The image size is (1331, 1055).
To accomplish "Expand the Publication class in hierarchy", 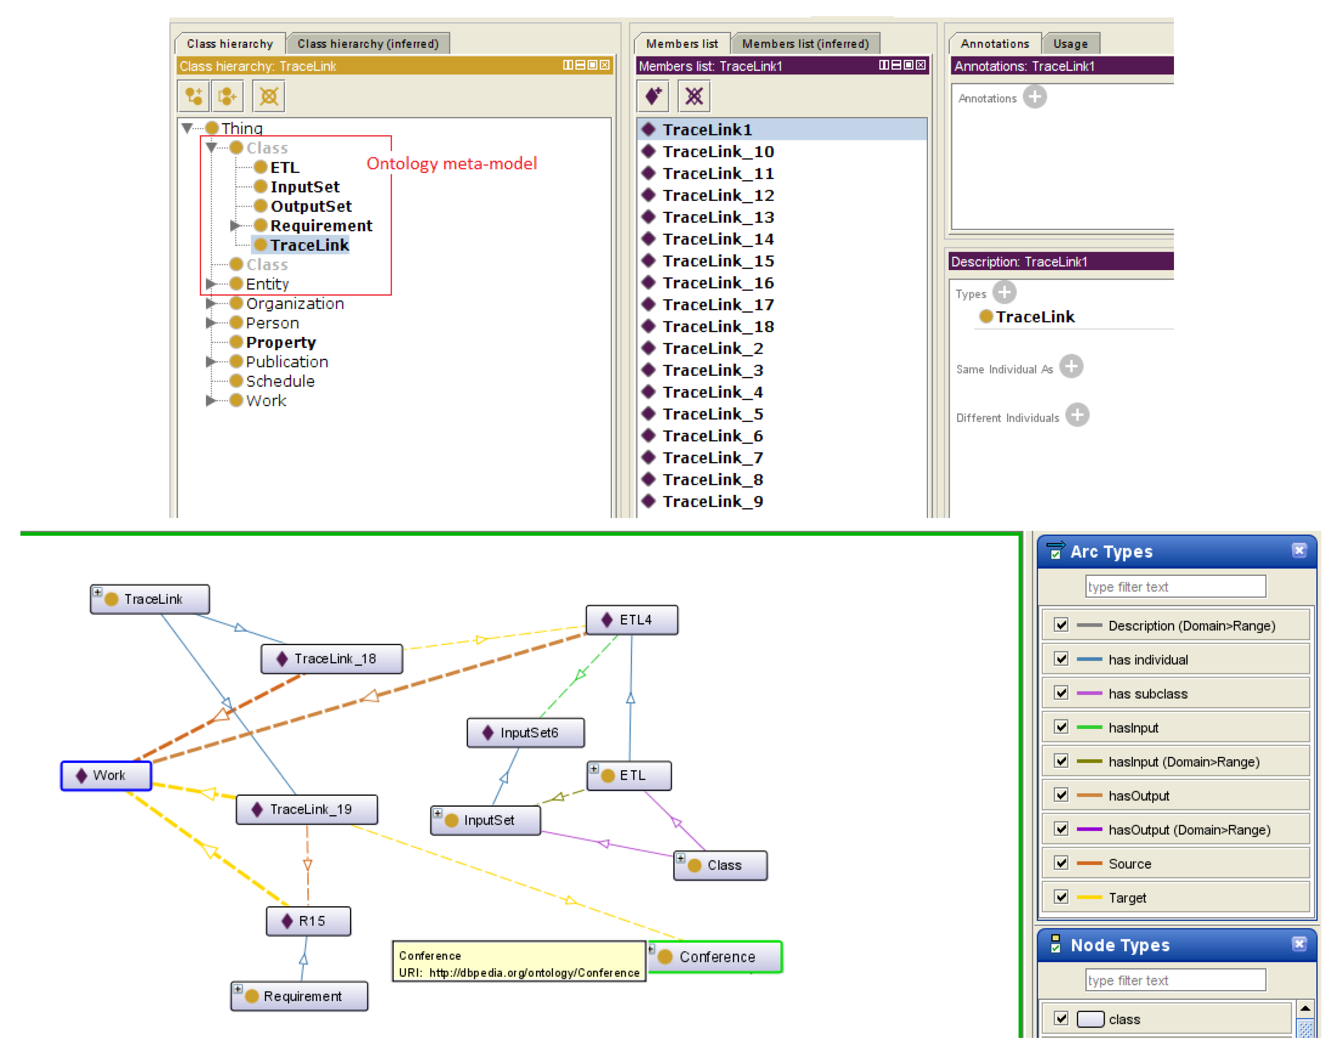I will [x=211, y=362].
